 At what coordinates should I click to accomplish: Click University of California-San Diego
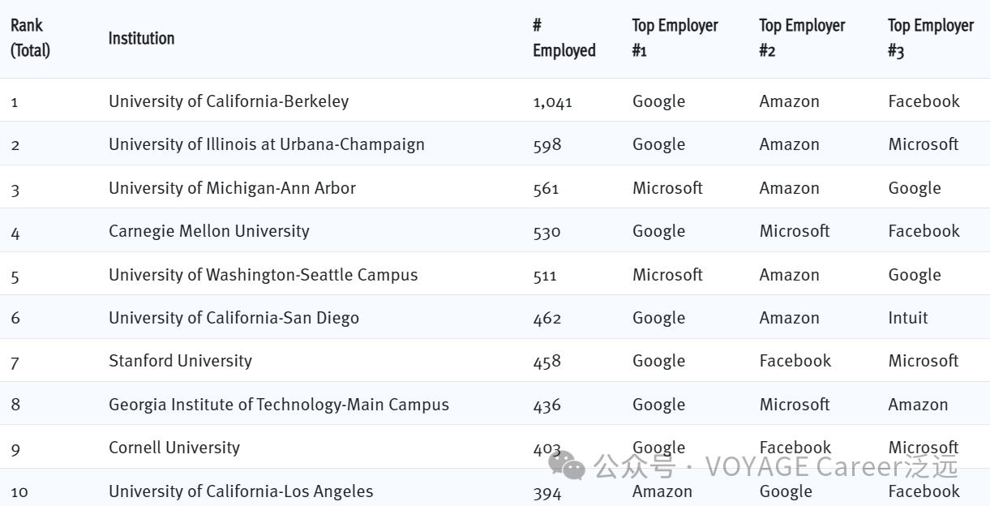coord(234,318)
